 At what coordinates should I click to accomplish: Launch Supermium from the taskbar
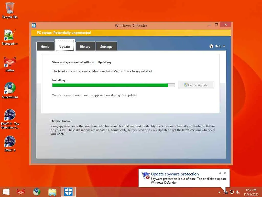point(36,192)
